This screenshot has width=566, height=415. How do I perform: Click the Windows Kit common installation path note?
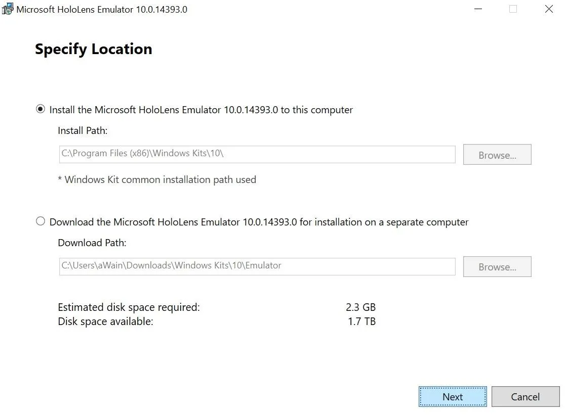pos(157,179)
